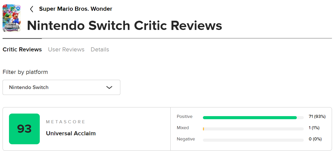Filter by Positive reviews
The height and width of the screenshot is (155, 333).
click(184, 117)
